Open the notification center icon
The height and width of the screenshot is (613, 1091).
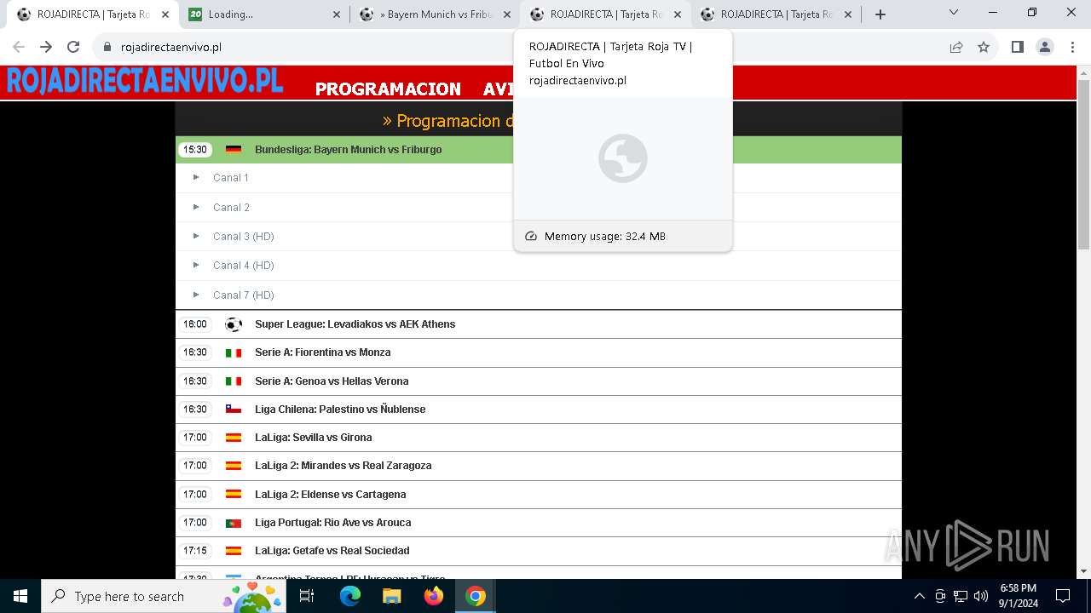pyautogui.click(x=1063, y=596)
